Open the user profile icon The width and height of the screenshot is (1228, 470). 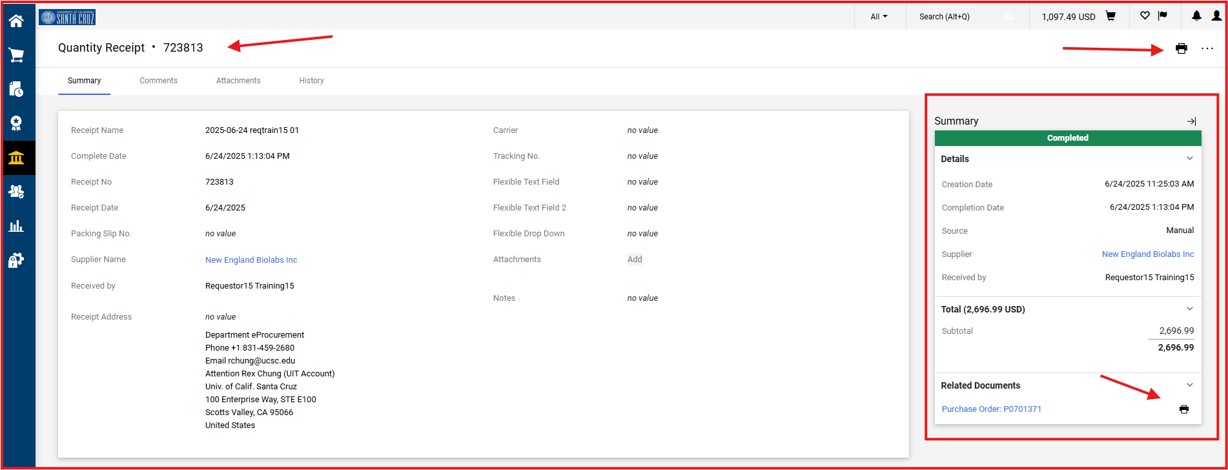(1216, 16)
